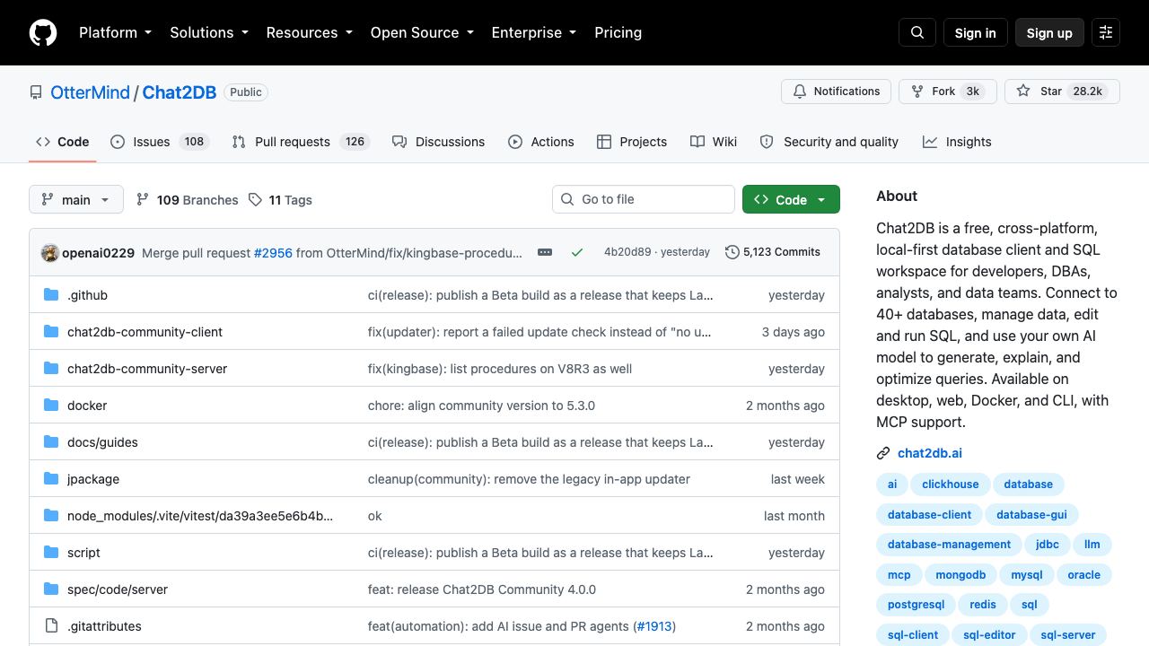This screenshot has height=646, width=1149.
Task: Open the node_modules/.vite/vitest folder
Action: (x=200, y=516)
